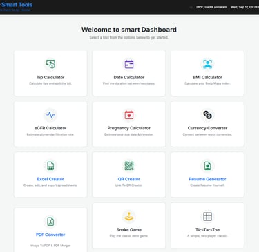Click the Snake Game title text
This screenshot has height=252, width=259.
coord(129,230)
